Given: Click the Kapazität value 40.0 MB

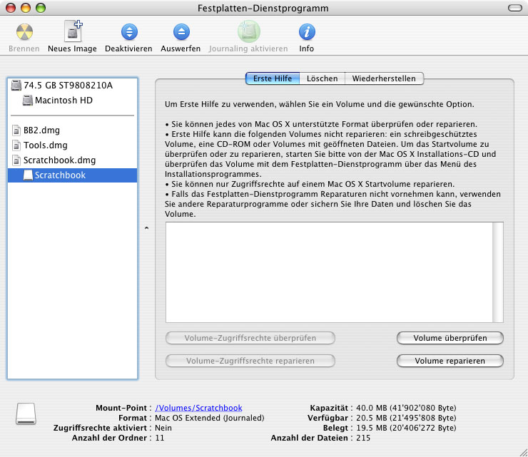Looking at the screenshot, I should click(406, 408).
